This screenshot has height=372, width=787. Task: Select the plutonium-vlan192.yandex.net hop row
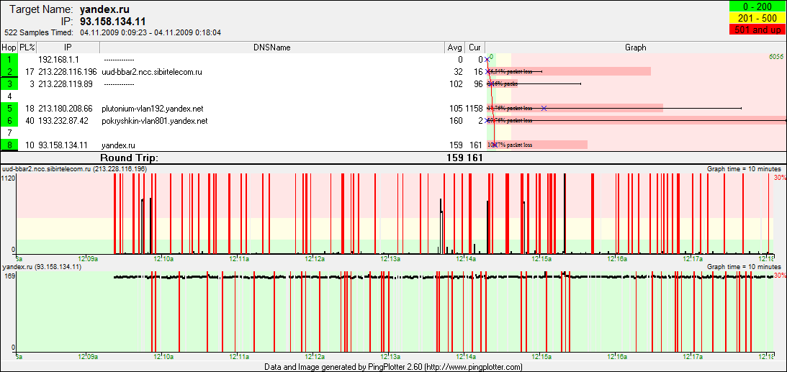[x=153, y=109]
